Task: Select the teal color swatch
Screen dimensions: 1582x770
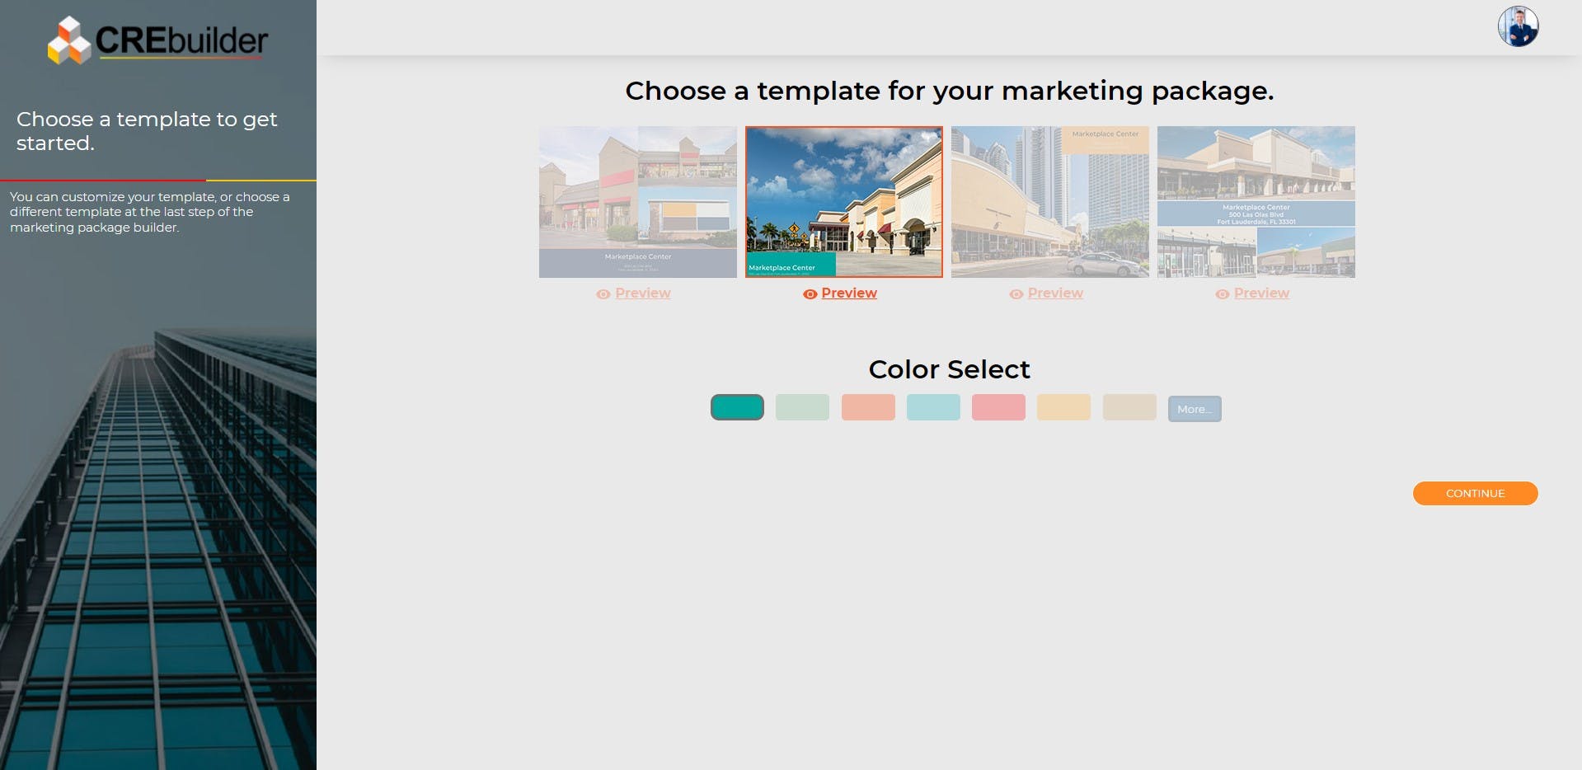Action: (x=737, y=408)
